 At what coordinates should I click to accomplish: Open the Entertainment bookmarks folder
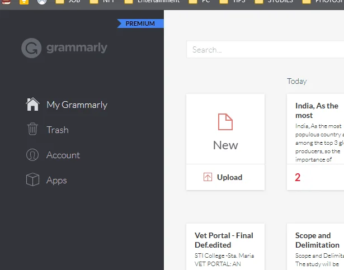[152, 2]
